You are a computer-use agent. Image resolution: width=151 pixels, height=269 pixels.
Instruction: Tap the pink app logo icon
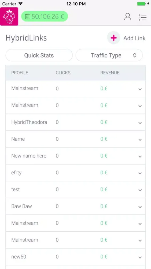[9, 16]
